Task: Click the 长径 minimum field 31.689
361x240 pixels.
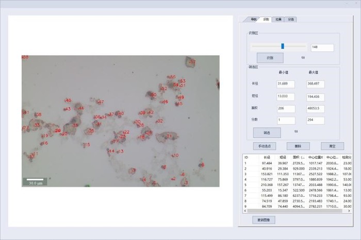Action: coord(285,83)
